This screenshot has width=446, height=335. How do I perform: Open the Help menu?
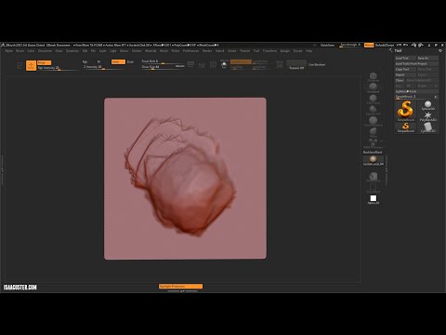(308, 51)
